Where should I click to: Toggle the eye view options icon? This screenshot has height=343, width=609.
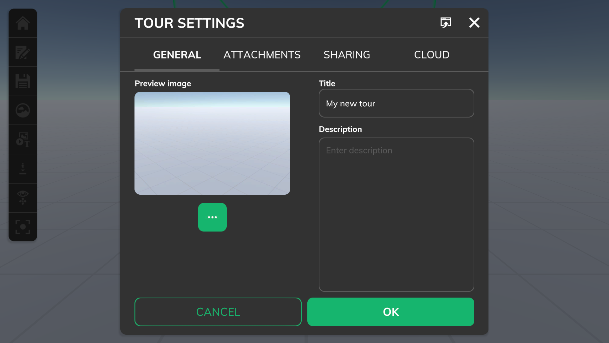pos(23,198)
